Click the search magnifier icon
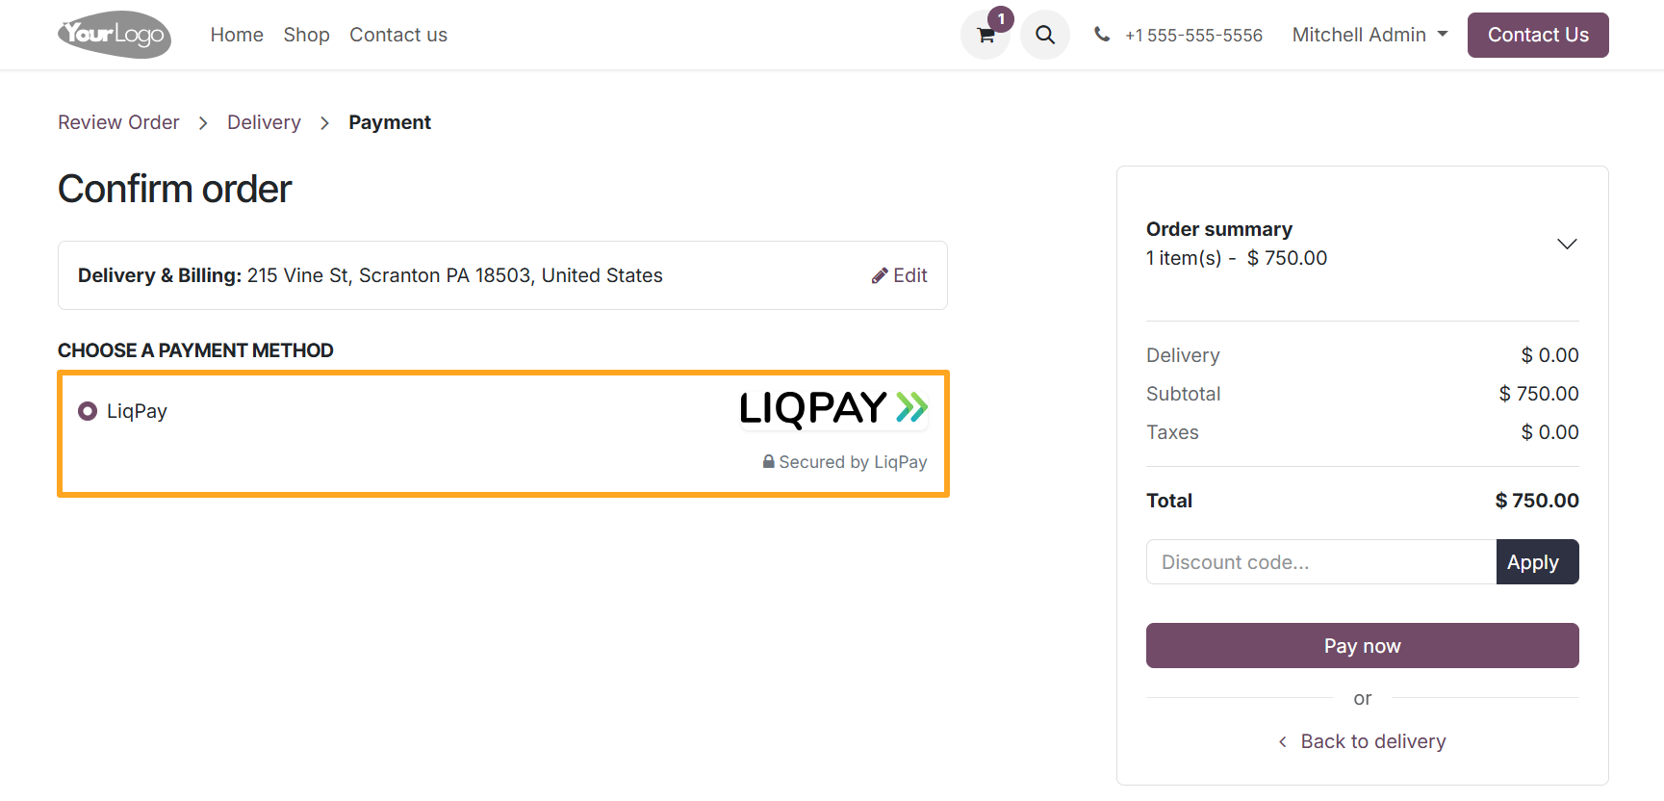 (x=1044, y=35)
